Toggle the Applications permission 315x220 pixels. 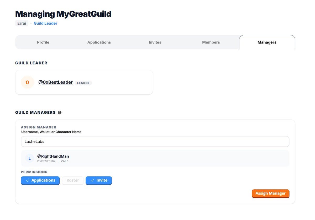(x=40, y=180)
